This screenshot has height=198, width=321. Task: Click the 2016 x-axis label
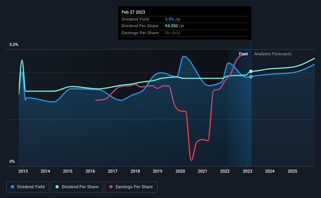coord(90,171)
